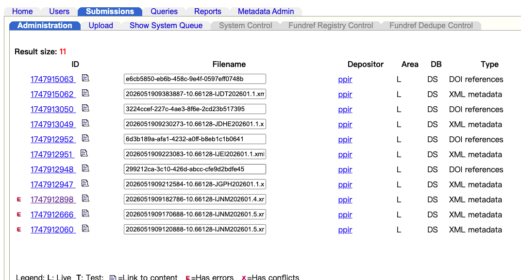Select the Administration sub-tab
521x280 pixels.
pyautogui.click(x=45, y=26)
